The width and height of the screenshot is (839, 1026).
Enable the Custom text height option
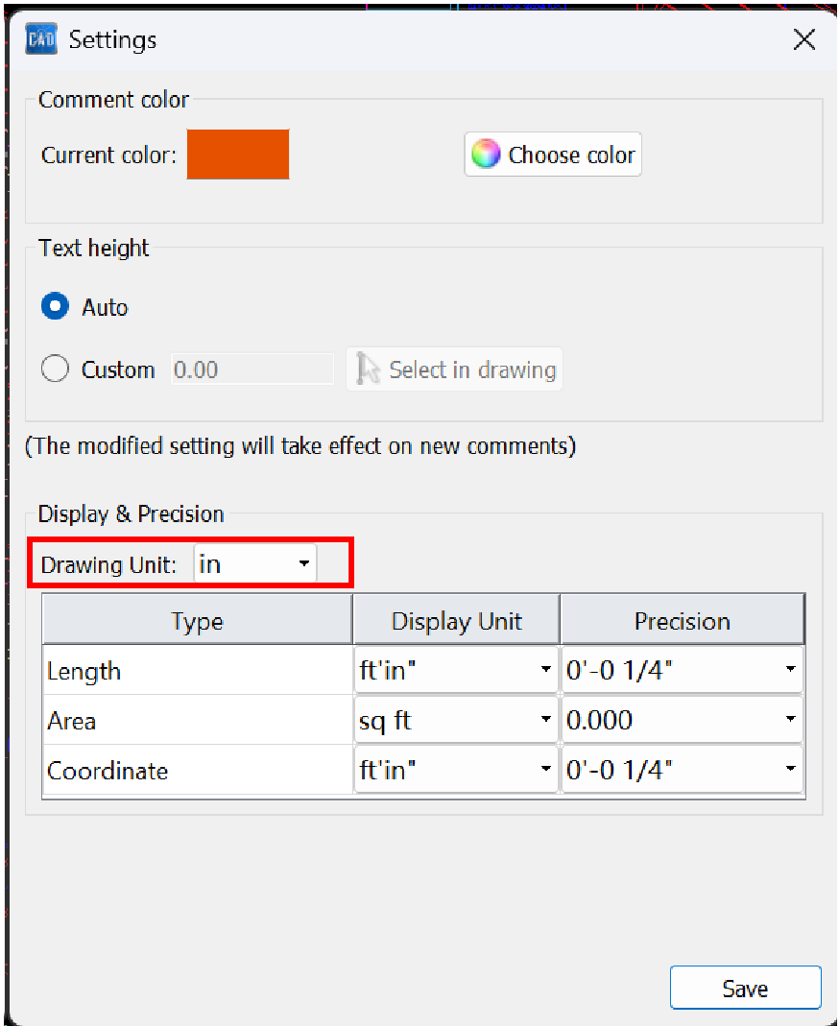[x=56, y=370]
